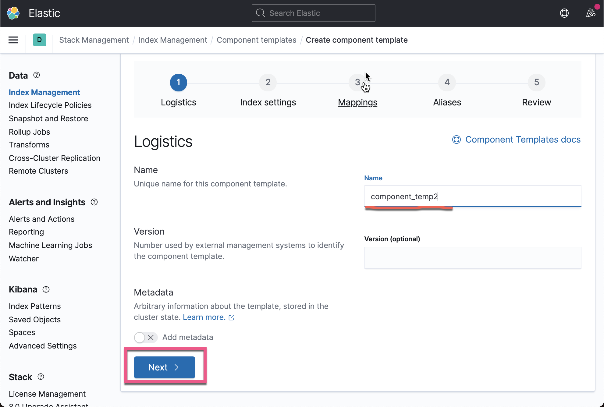
Task: Enable the Add metadata toggle
Action: (140, 337)
